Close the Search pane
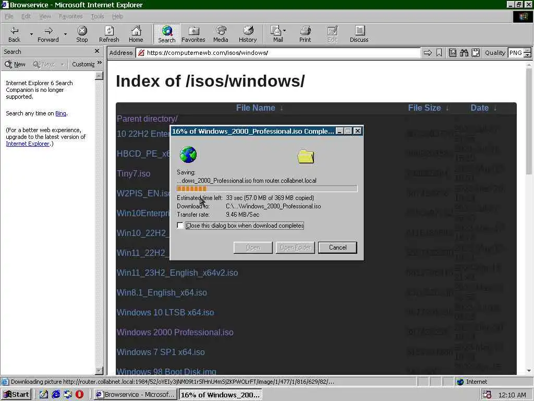Viewport: 534px width, 401px height. pyautogui.click(x=97, y=51)
